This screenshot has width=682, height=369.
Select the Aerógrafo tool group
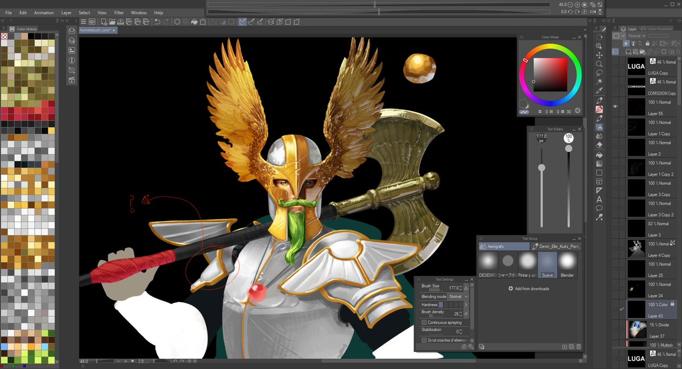tap(504, 246)
